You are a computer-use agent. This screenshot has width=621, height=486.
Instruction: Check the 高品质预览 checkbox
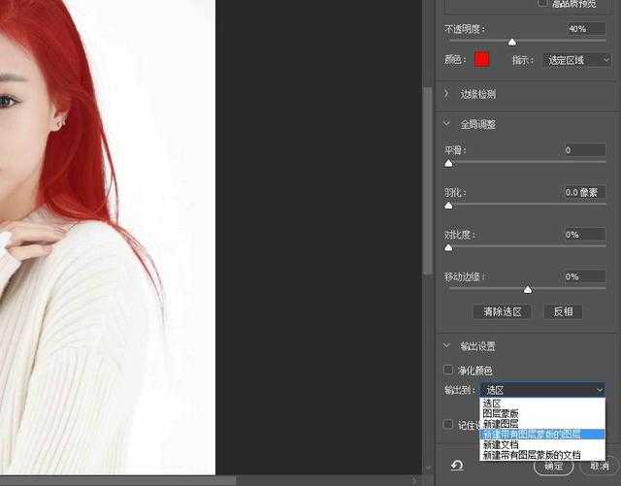(542, 4)
